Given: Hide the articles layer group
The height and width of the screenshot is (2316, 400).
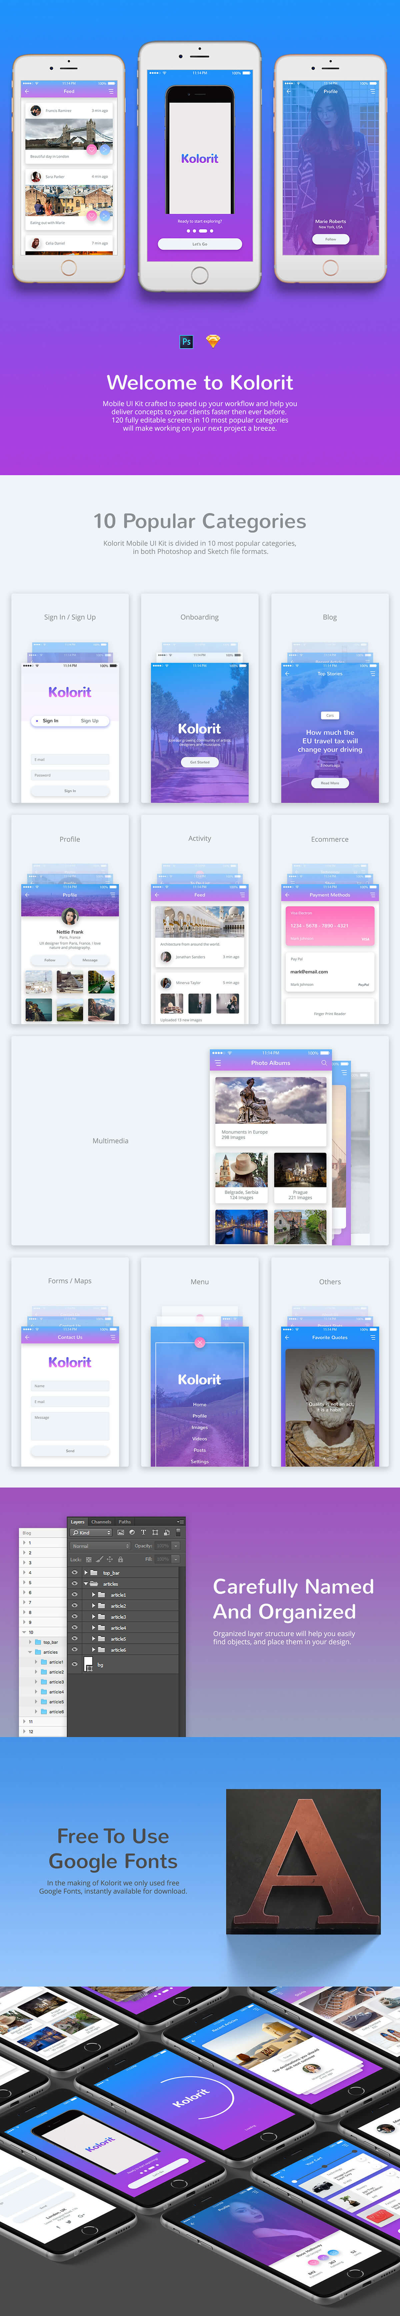Looking at the screenshot, I should click(74, 1583).
